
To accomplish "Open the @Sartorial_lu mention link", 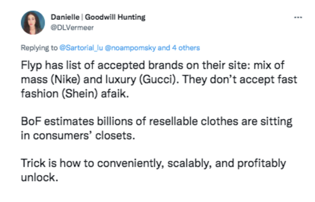I will [x=79, y=48].
